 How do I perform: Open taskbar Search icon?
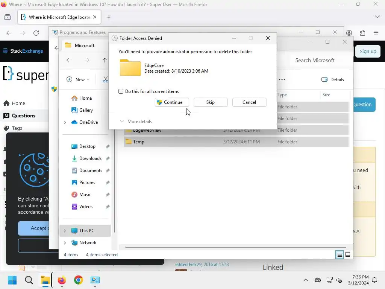[29, 280]
